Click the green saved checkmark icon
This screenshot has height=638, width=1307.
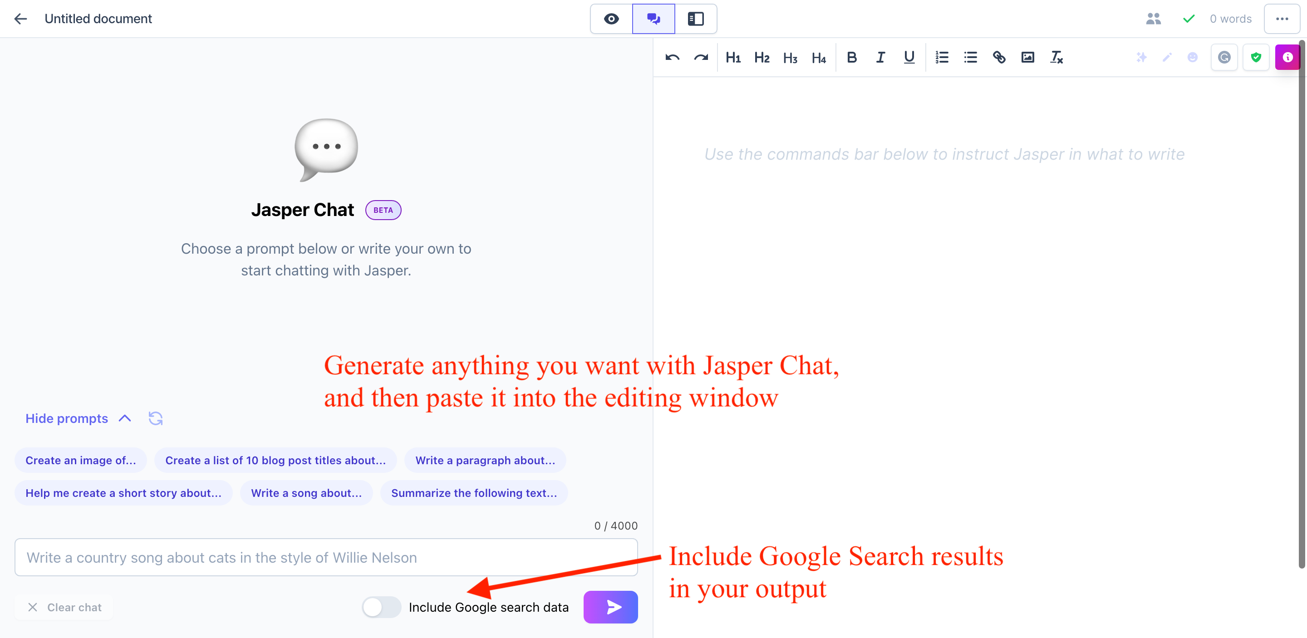[1189, 19]
